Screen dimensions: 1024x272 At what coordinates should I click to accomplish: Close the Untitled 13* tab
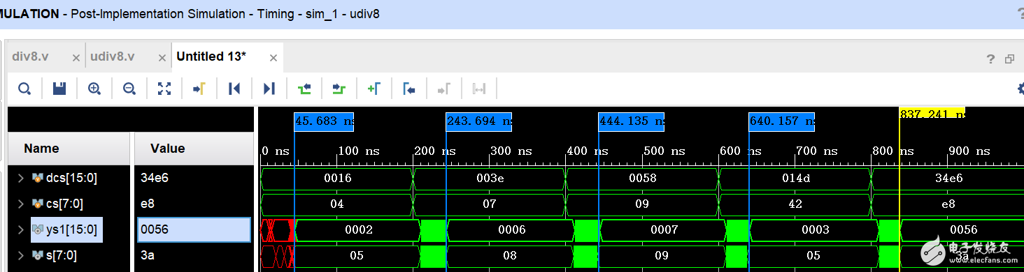[273, 58]
